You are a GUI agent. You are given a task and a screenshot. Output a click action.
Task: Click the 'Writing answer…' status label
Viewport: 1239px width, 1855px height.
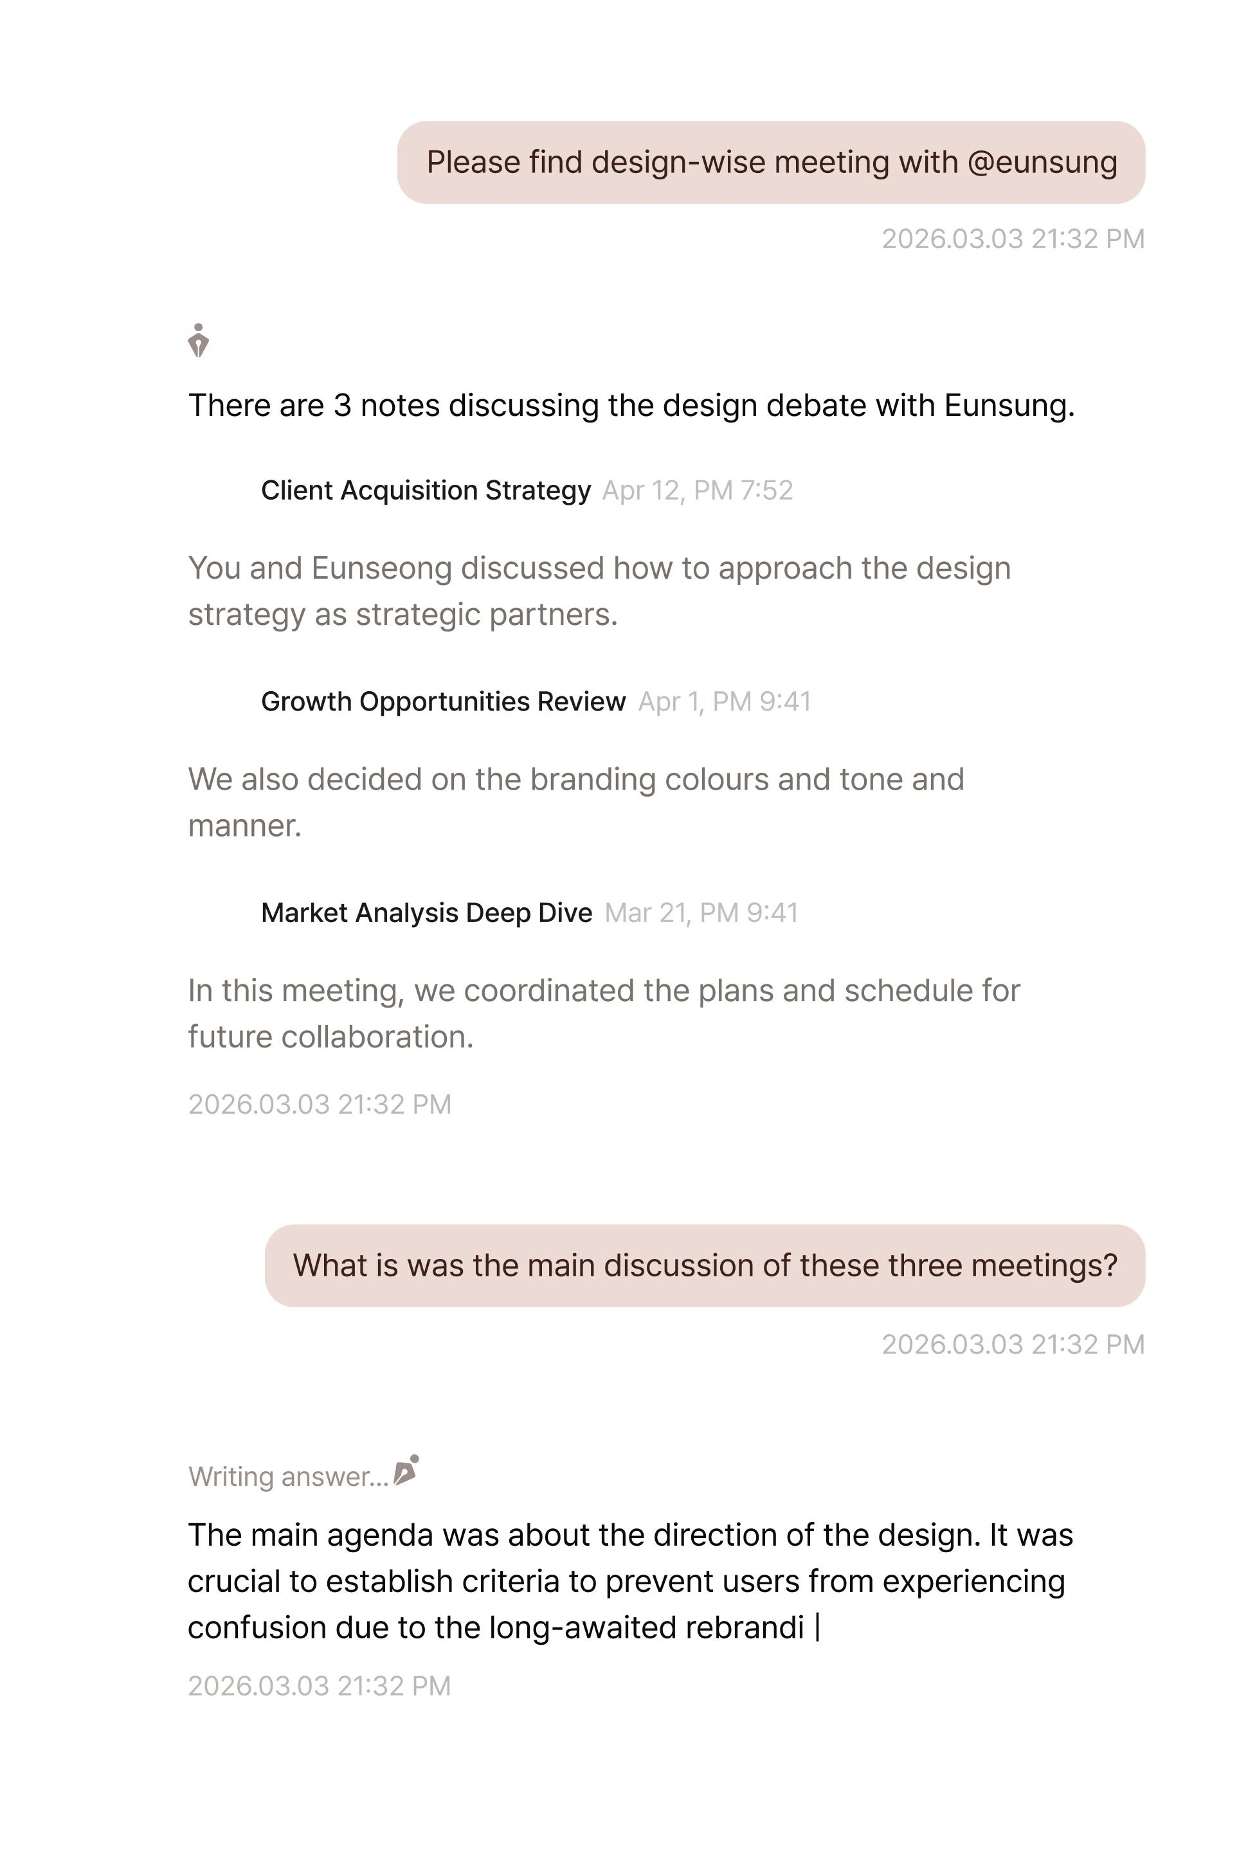pyautogui.click(x=287, y=1476)
